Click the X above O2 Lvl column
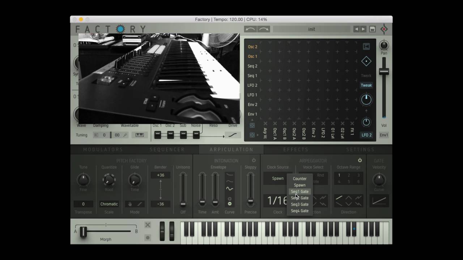The image size is (463, 260). [x=342, y=123]
